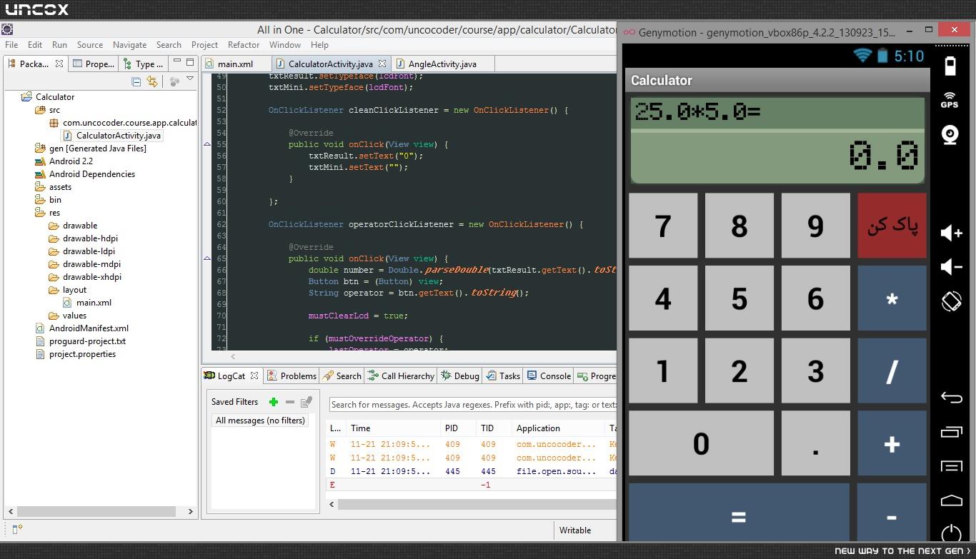Click the Genymotion power button

pyautogui.click(x=951, y=533)
